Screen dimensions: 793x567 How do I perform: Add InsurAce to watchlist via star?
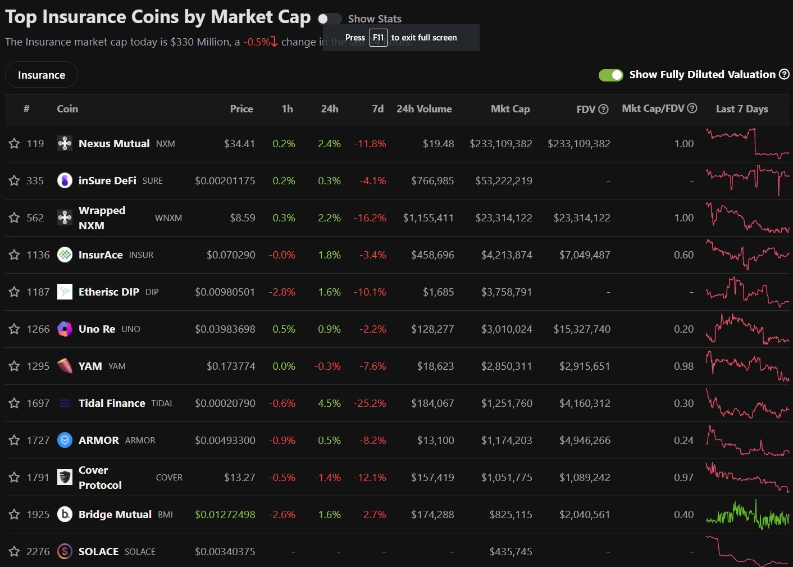[x=15, y=255]
